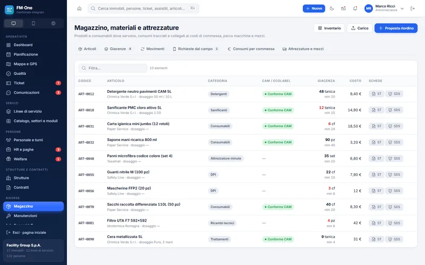Switch to the Movimenti tab
The image size is (425, 265).
152,49
